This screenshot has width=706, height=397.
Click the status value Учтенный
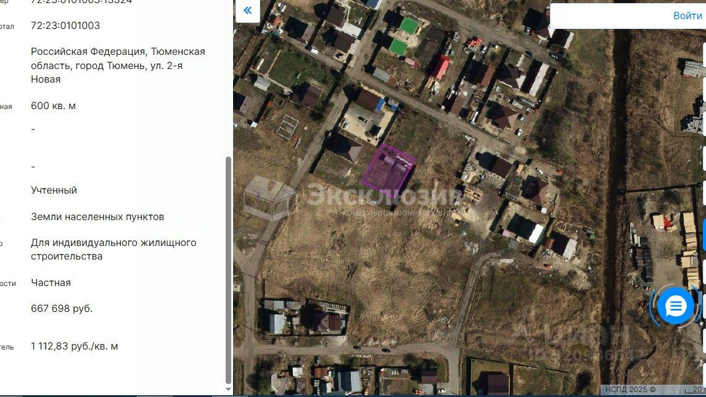click(x=54, y=190)
